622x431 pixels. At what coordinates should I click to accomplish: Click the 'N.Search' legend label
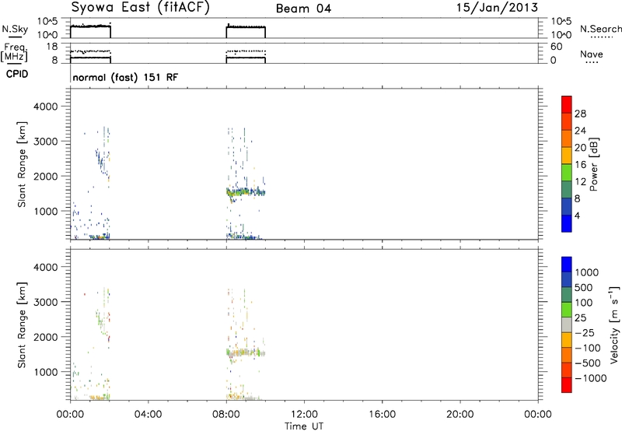point(600,29)
